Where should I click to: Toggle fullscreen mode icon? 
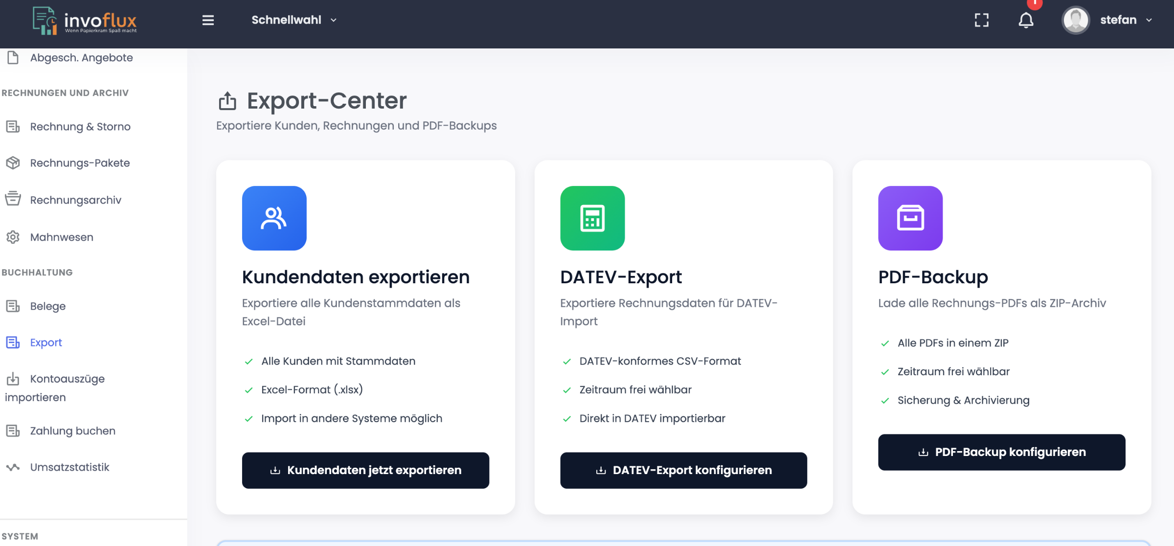pyautogui.click(x=981, y=20)
